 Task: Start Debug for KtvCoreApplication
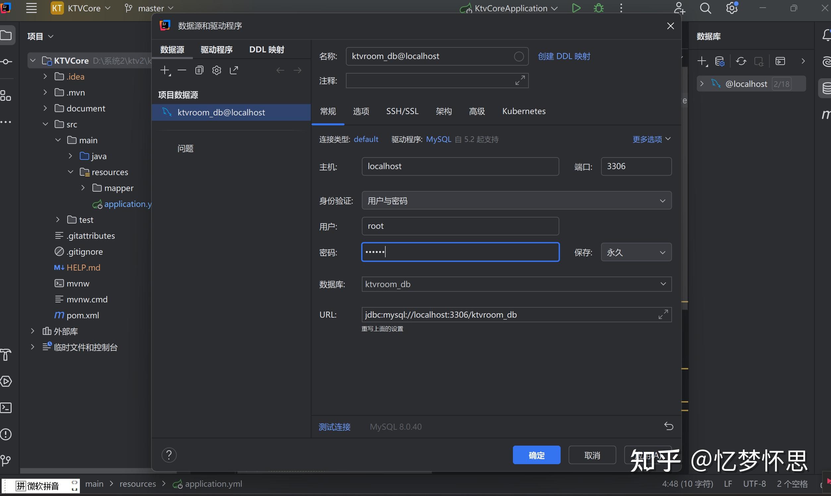pos(598,8)
